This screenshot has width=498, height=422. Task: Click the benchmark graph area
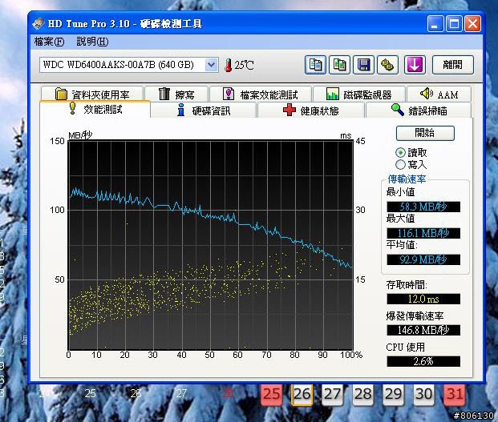coord(211,245)
